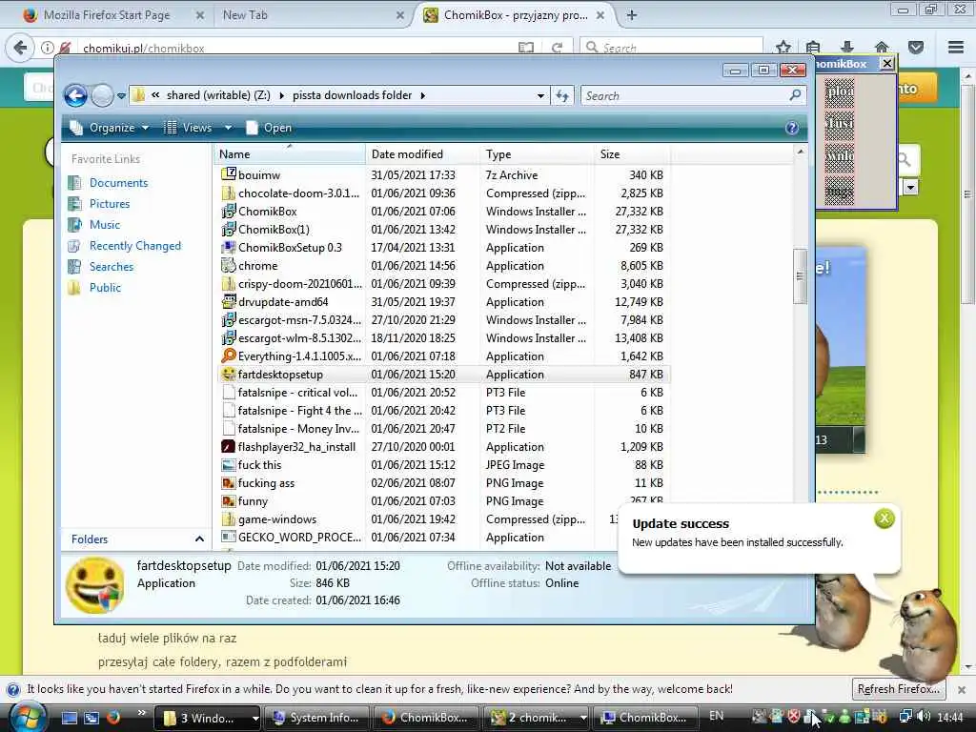976x732 pixels.
Task: Click the Open toolbar button
Action: pyautogui.click(x=269, y=128)
